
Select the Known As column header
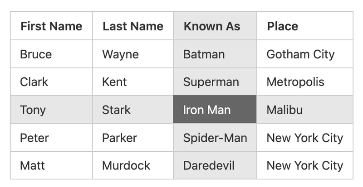pos(215,26)
